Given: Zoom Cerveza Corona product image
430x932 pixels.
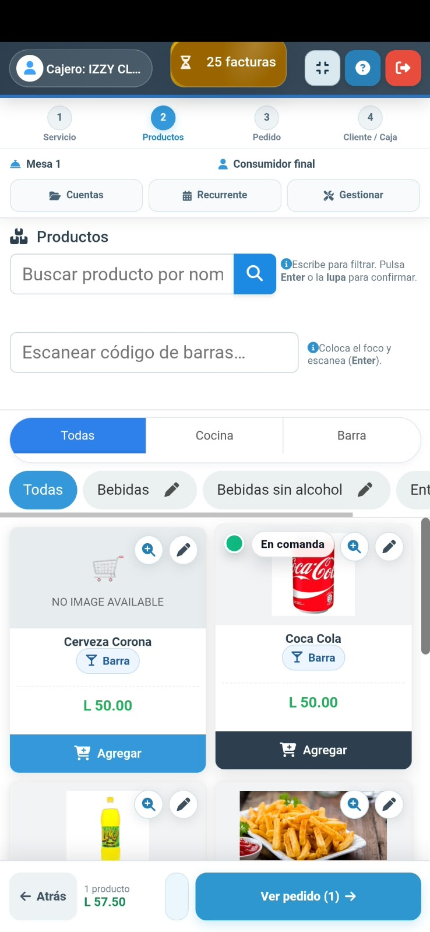Looking at the screenshot, I should tap(149, 550).
